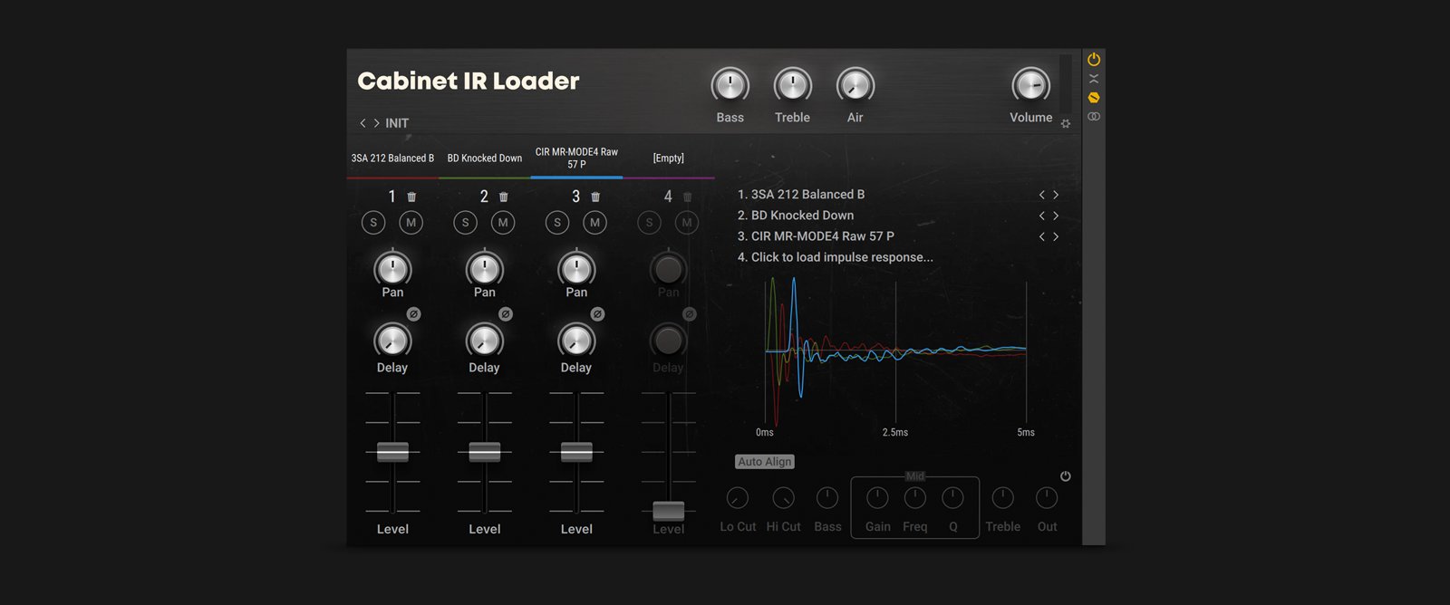The width and height of the screenshot is (1450, 605).
Task: Delete impulse response in slot 1
Action: pos(411,197)
